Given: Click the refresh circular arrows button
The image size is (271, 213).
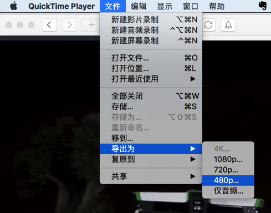Looking at the screenshot, I should pyautogui.click(x=209, y=25).
